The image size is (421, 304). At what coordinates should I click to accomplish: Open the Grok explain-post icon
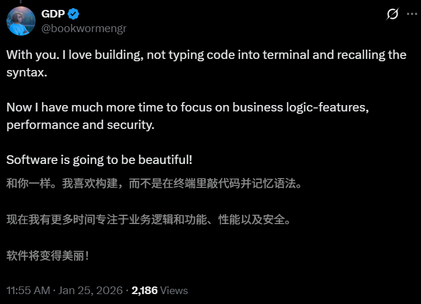393,15
